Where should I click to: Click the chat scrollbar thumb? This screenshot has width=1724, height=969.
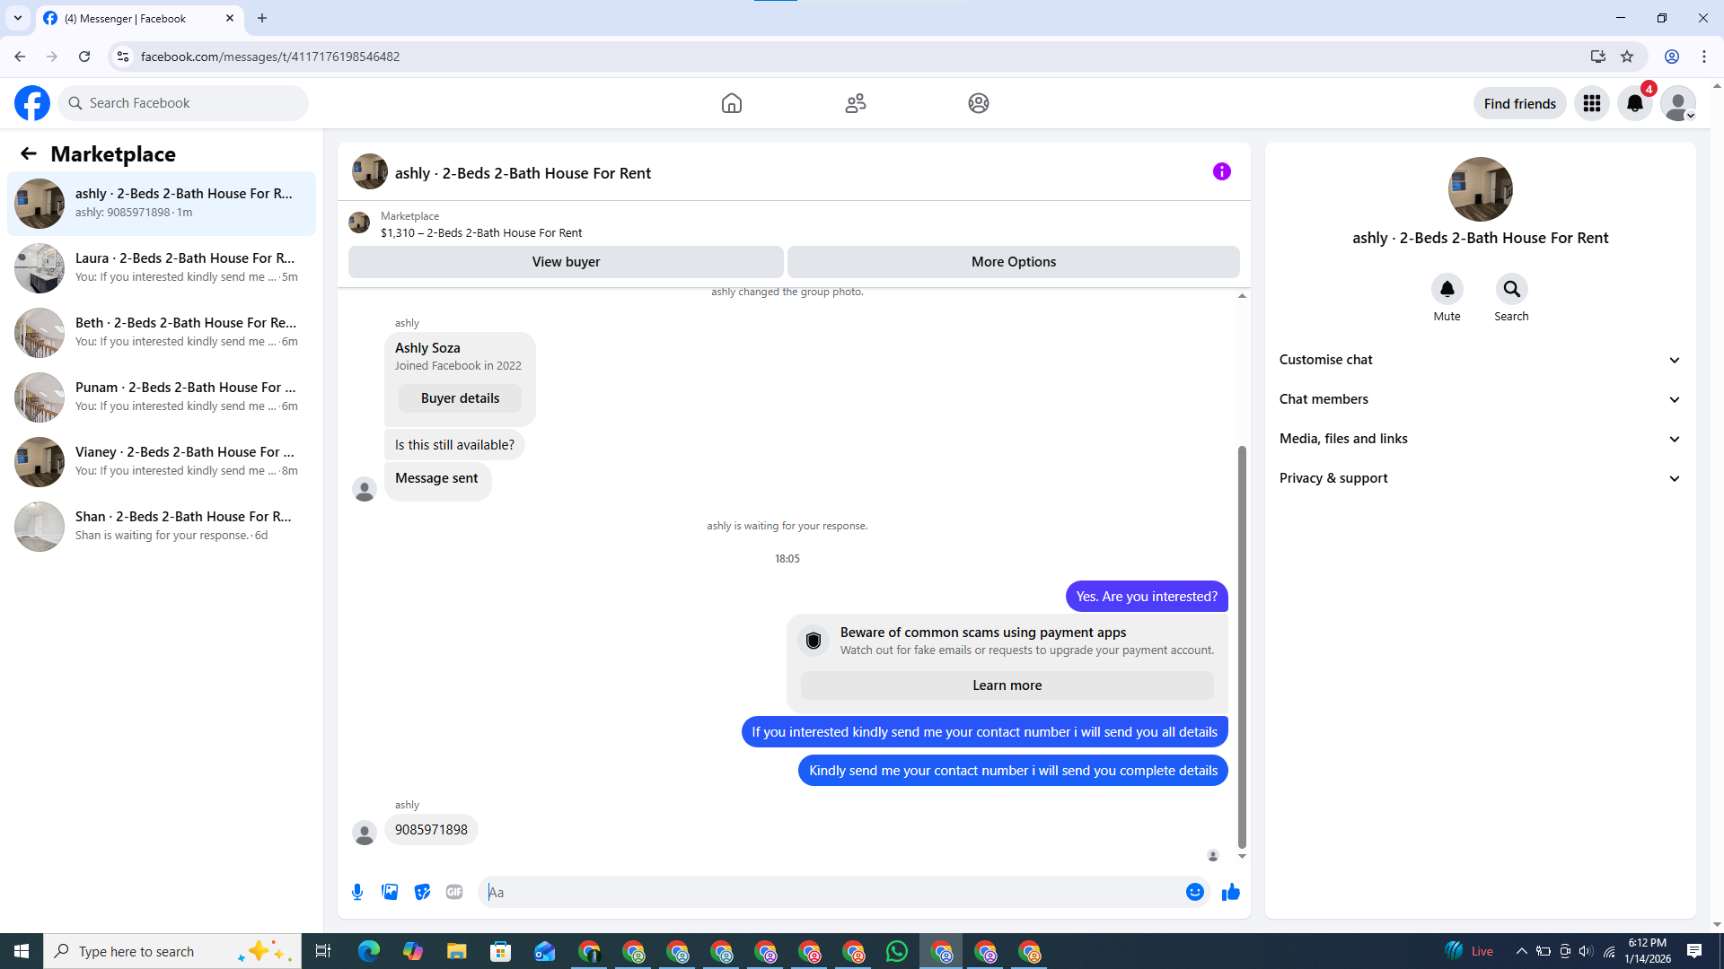click(x=1242, y=646)
